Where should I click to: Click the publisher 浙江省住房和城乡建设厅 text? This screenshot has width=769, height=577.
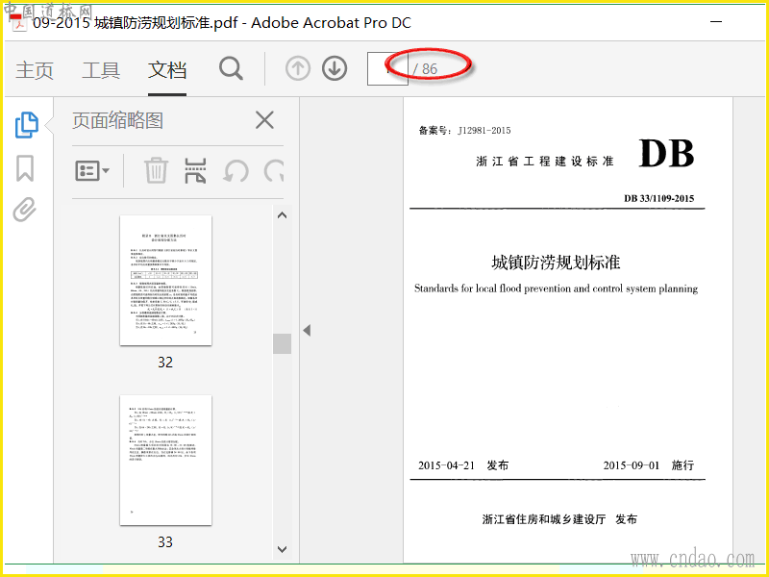tap(544, 519)
